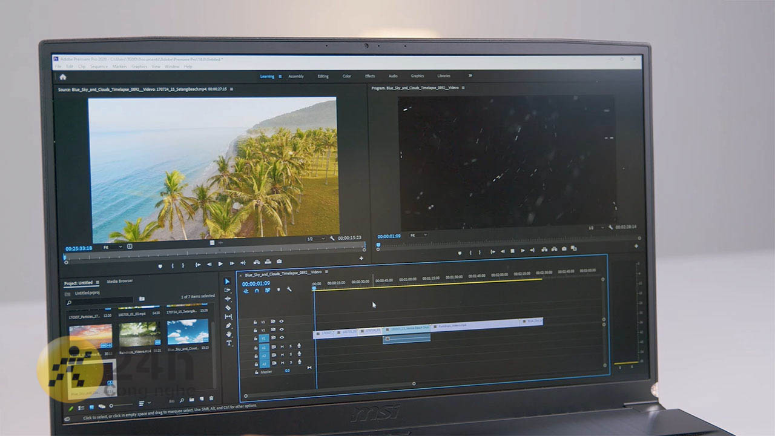Select the Type tool

229,343
